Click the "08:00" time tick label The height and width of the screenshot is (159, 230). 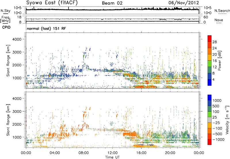click(x=84, y=153)
